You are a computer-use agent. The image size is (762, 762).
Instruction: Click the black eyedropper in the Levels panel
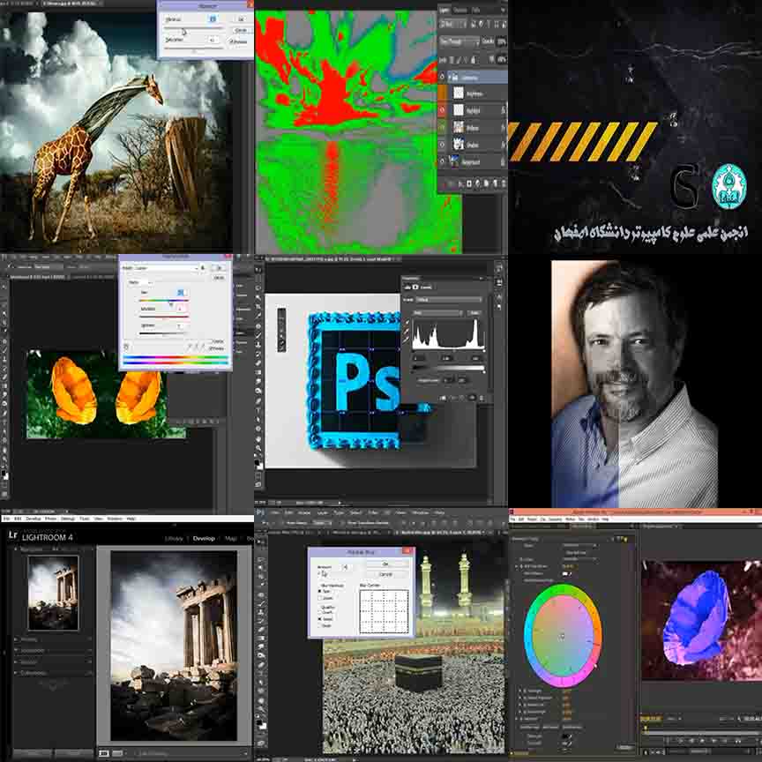pos(408,321)
